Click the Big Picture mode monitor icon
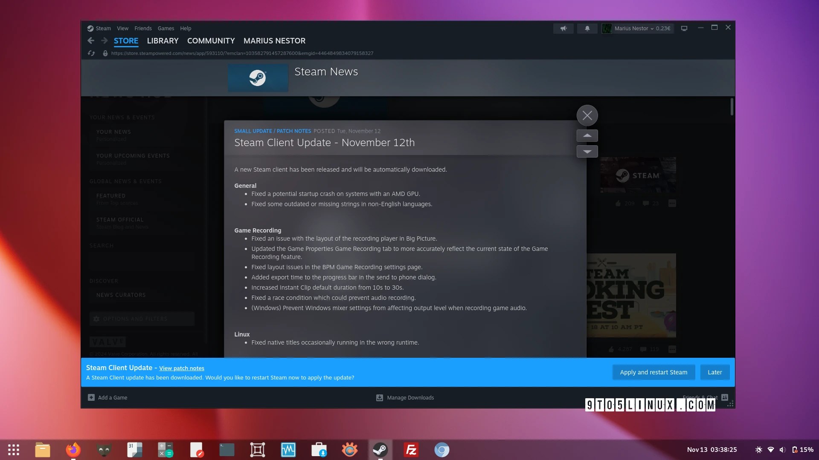819x460 pixels. click(x=684, y=29)
